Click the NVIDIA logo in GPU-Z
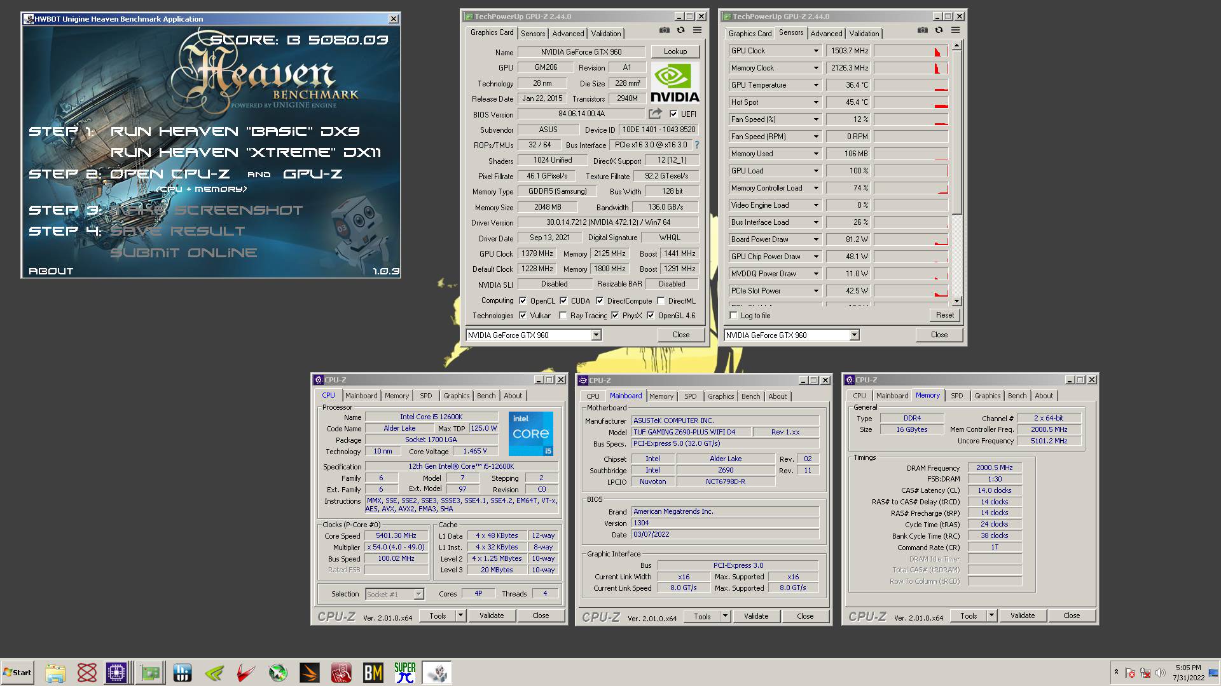The image size is (1221, 686). 675,83
